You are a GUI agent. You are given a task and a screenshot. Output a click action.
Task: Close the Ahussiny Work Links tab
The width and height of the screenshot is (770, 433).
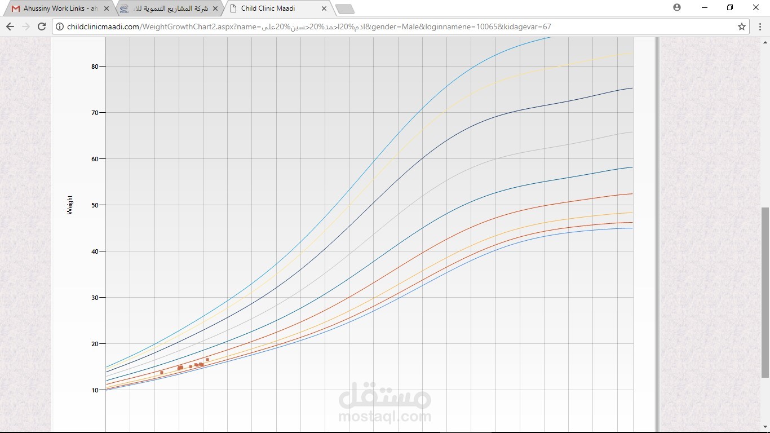[107, 8]
